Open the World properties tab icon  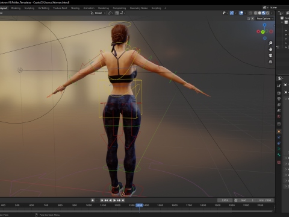(279, 116)
